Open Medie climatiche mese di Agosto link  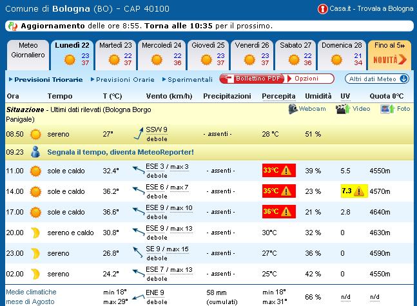(x=32, y=296)
